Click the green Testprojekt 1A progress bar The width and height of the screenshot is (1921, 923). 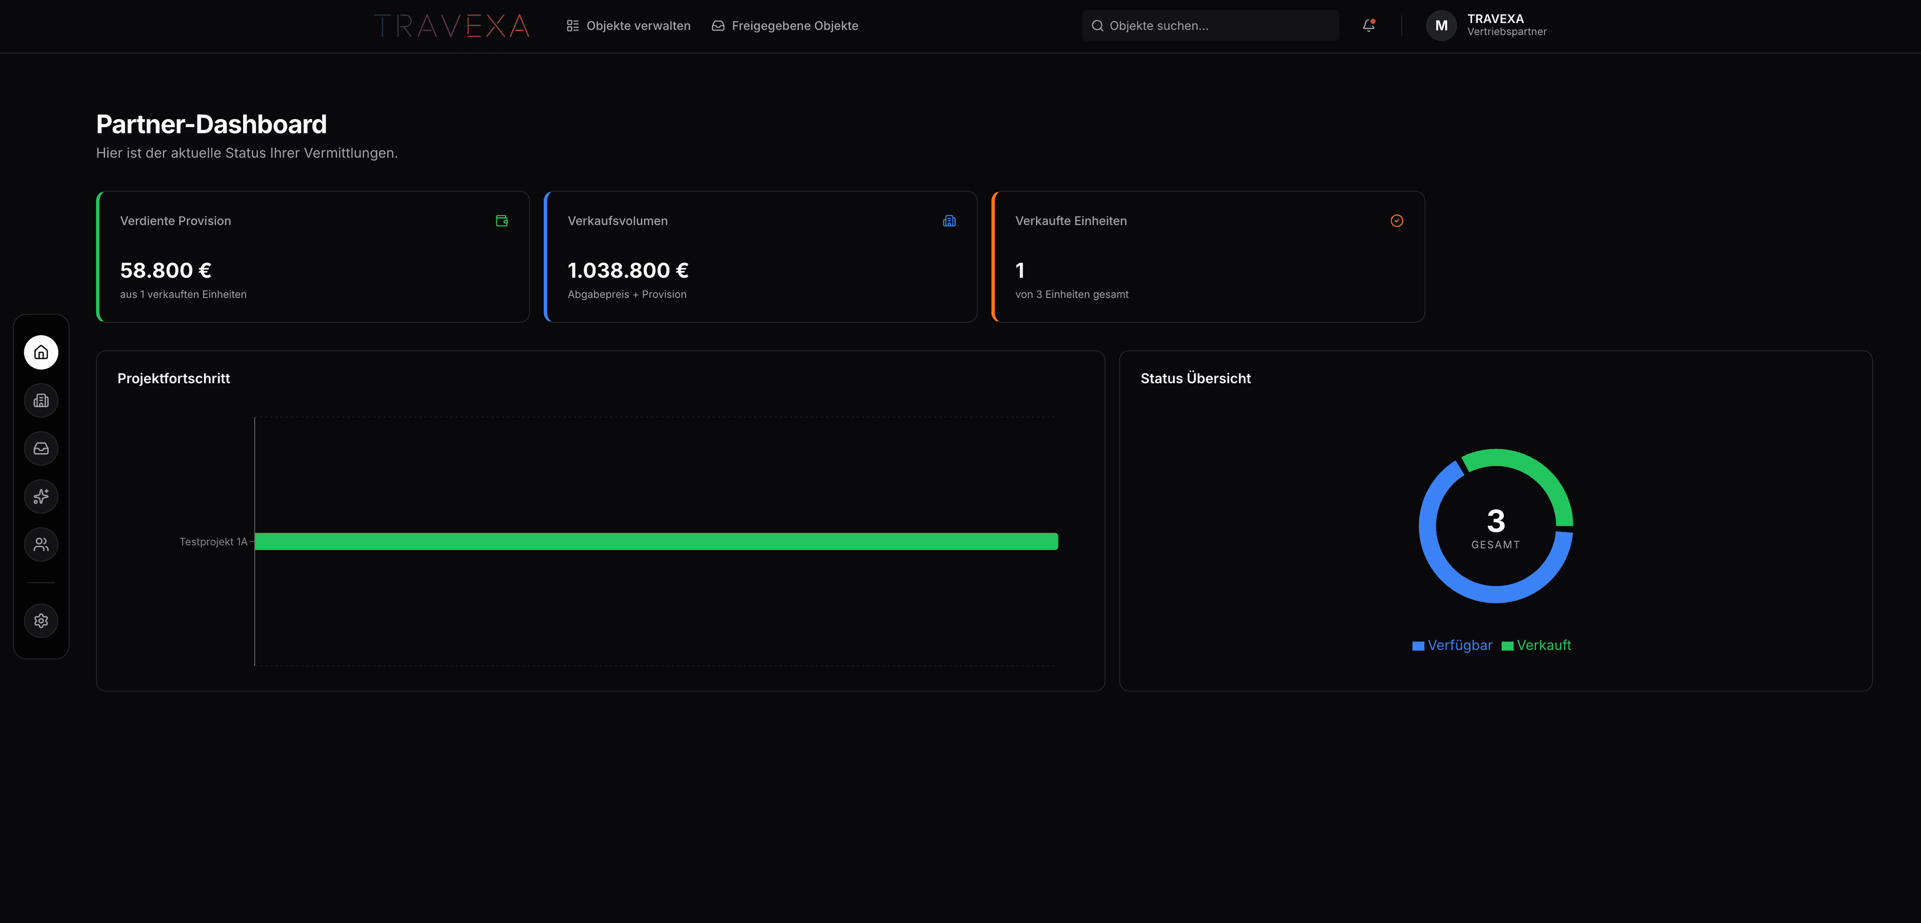[656, 541]
